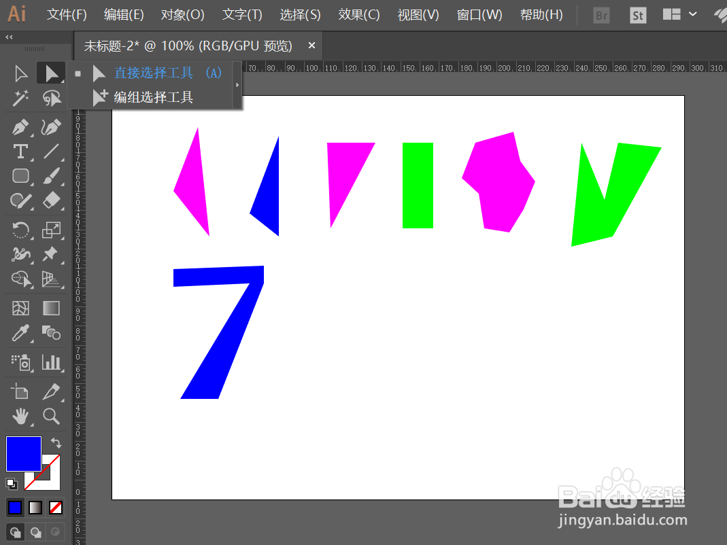Select the Lasso tool
The height and width of the screenshot is (545, 727).
[x=51, y=98]
